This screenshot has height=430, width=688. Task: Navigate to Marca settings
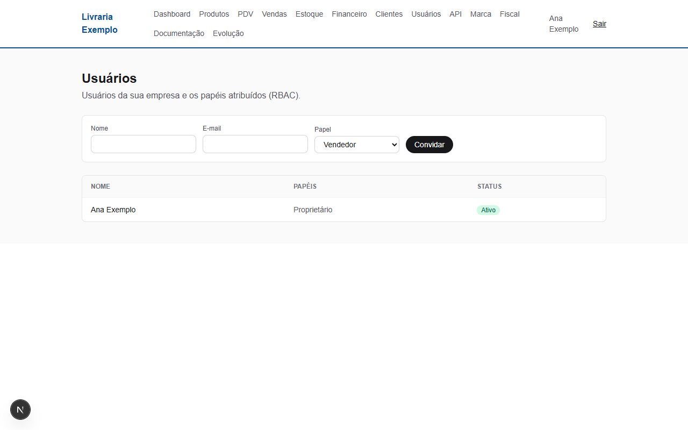pos(481,14)
